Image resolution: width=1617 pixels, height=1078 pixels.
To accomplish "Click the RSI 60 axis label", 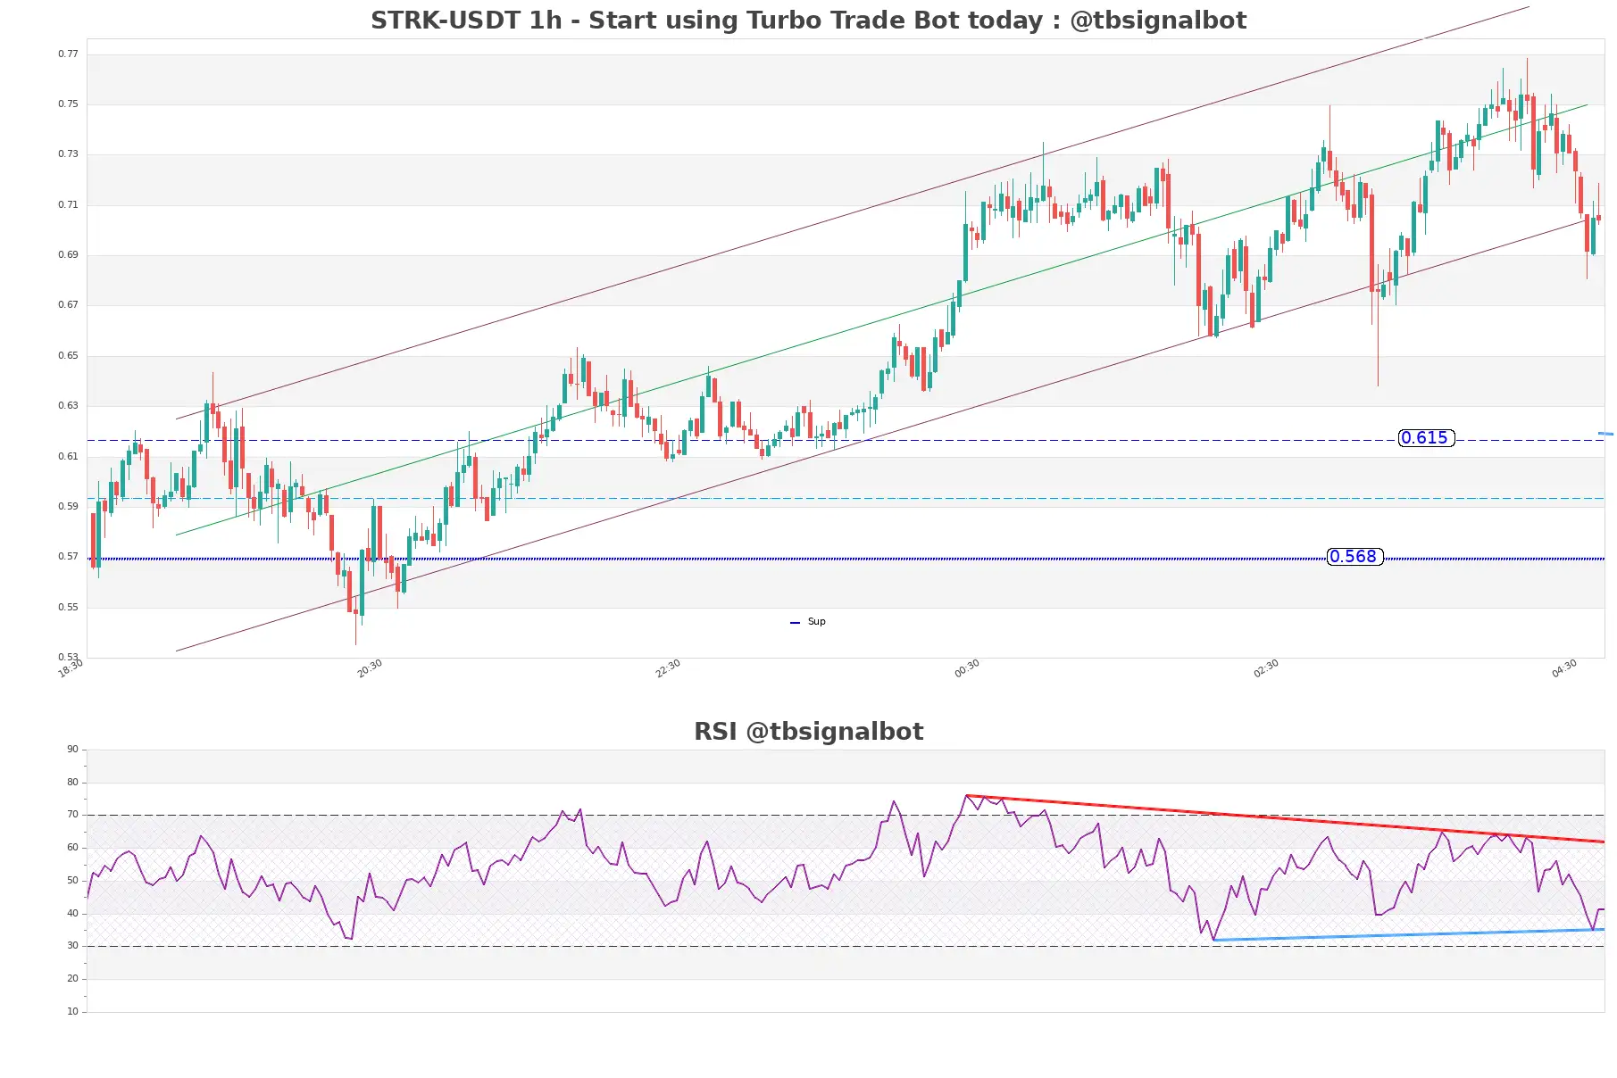I will [x=72, y=848].
